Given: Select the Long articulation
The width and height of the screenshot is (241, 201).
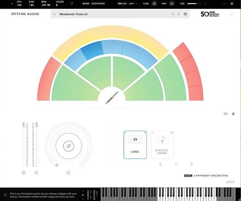Looking at the screenshot, I should [135, 144].
